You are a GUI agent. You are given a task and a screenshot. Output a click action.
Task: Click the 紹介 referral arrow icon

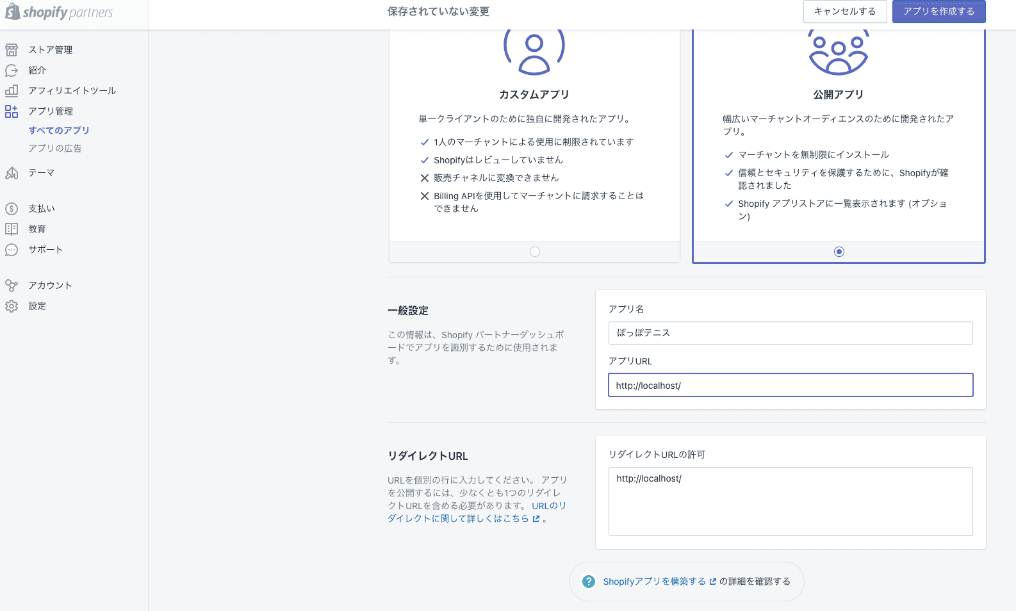12,70
